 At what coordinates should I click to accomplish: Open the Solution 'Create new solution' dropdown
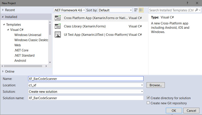(x=142, y=92)
